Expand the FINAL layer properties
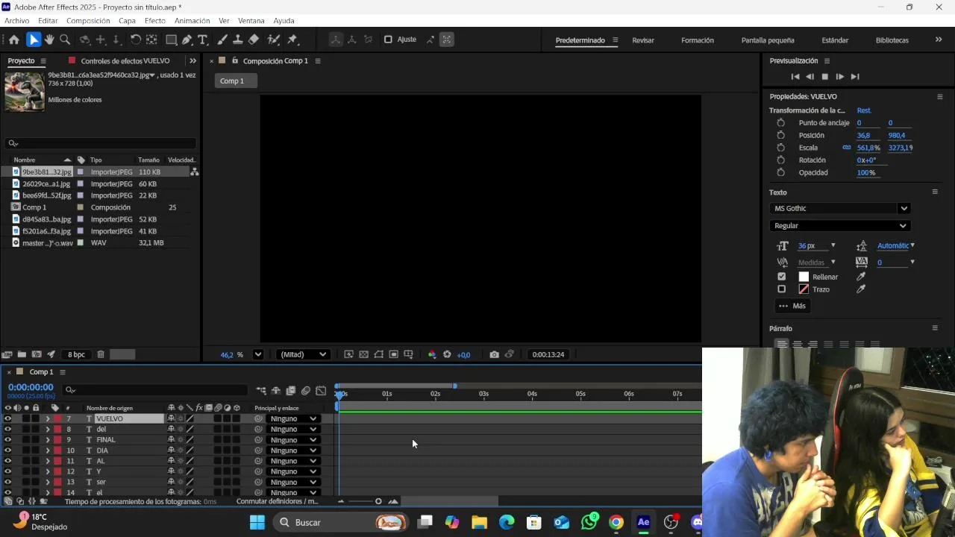The image size is (955, 537). pyautogui.click(x=47, y=440)
